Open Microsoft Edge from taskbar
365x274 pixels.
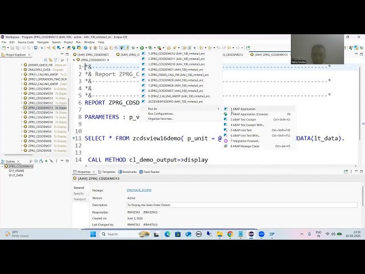click(x=167, y=234)
